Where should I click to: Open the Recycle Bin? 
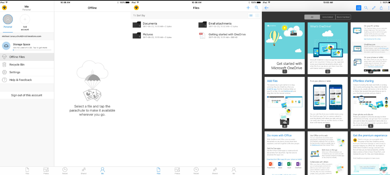coord(27,65)
